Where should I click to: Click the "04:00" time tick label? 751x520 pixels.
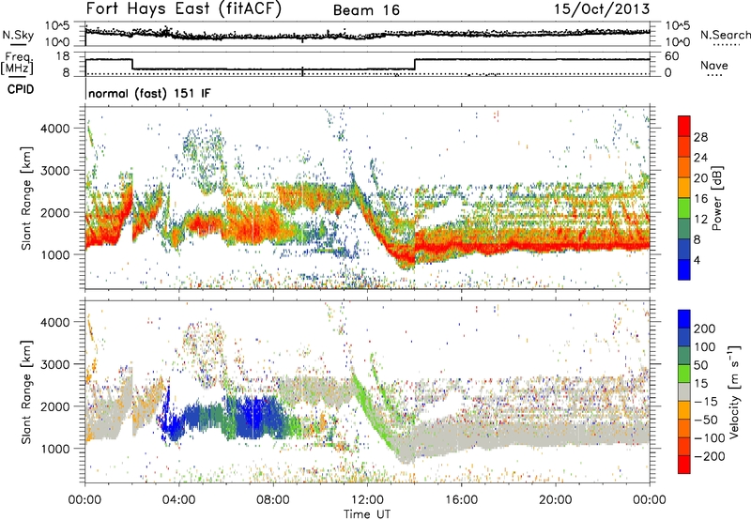179,500
